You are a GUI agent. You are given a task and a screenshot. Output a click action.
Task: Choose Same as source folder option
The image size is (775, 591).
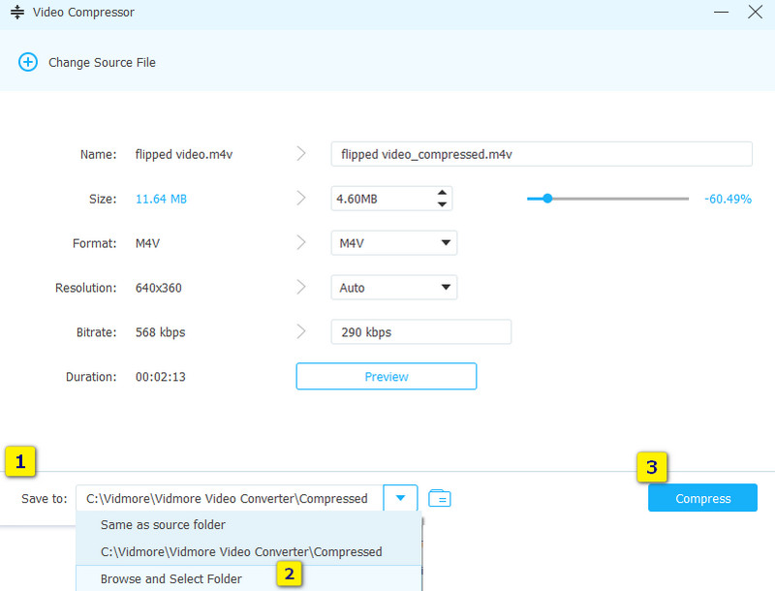[x=163, y=525]
